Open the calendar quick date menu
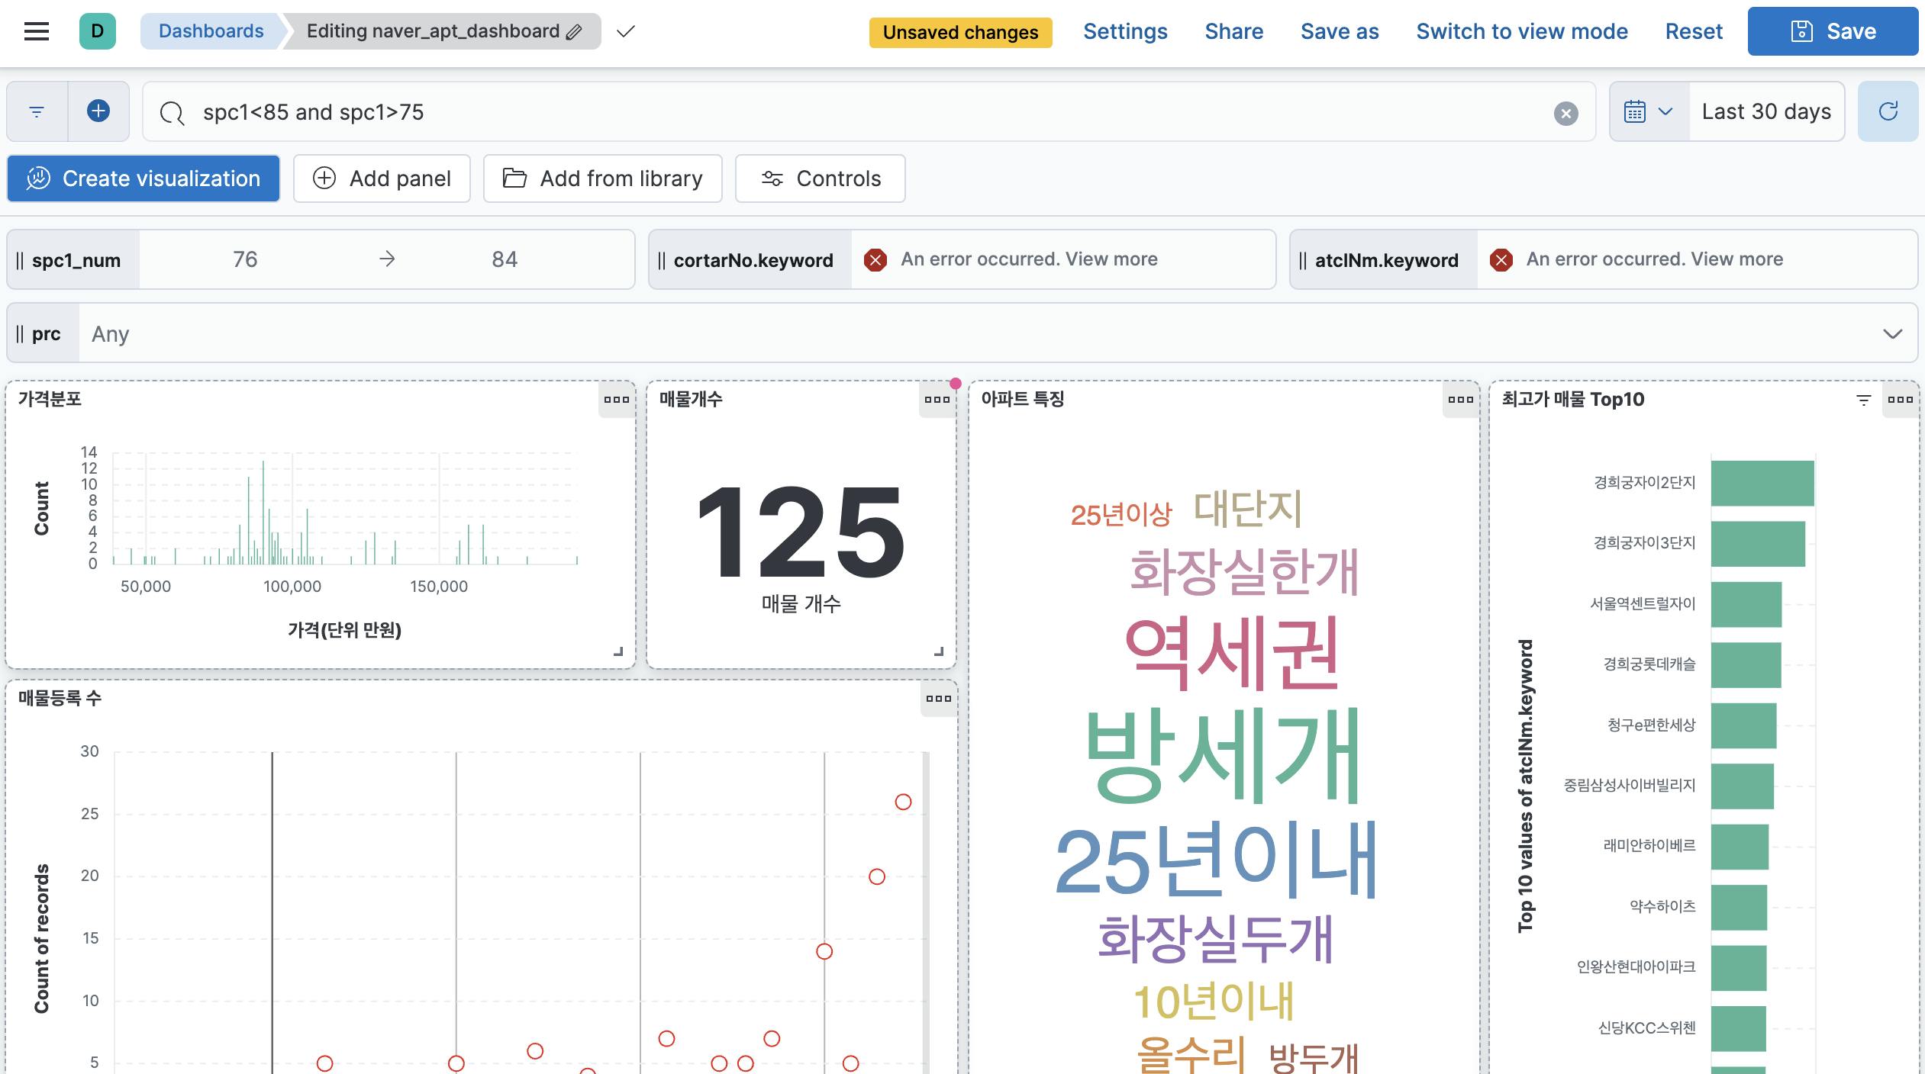This screenshot has width=1925, height=1074. point(1648,111)
